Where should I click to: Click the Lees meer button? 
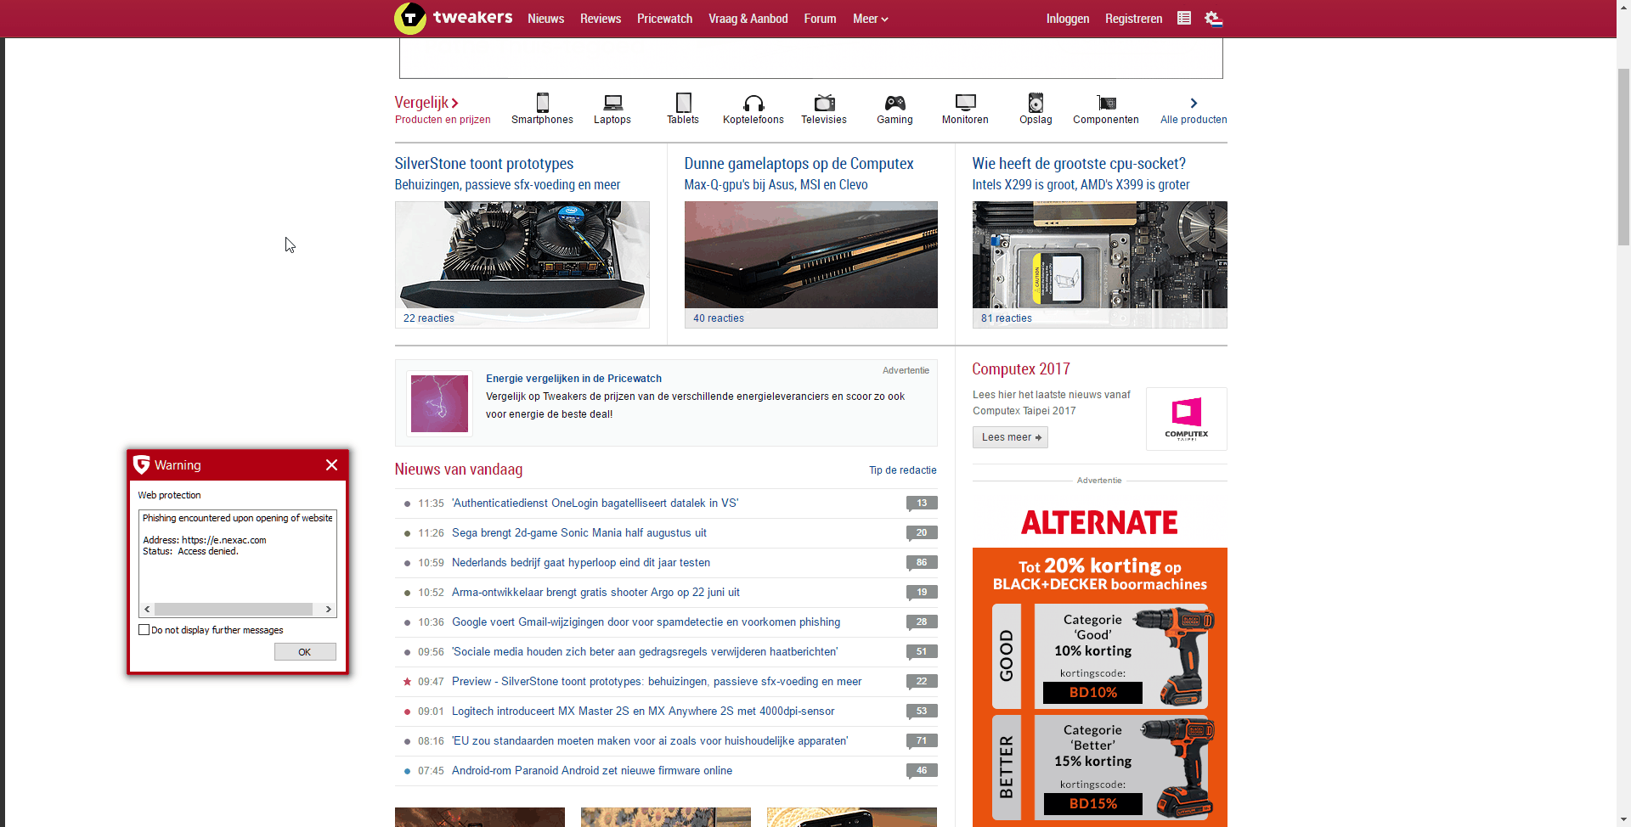tap(1010, 437)
